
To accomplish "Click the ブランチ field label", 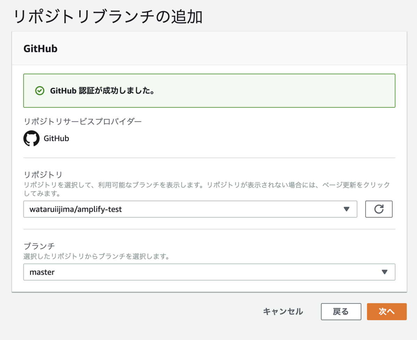I will (x=39, y=246).
